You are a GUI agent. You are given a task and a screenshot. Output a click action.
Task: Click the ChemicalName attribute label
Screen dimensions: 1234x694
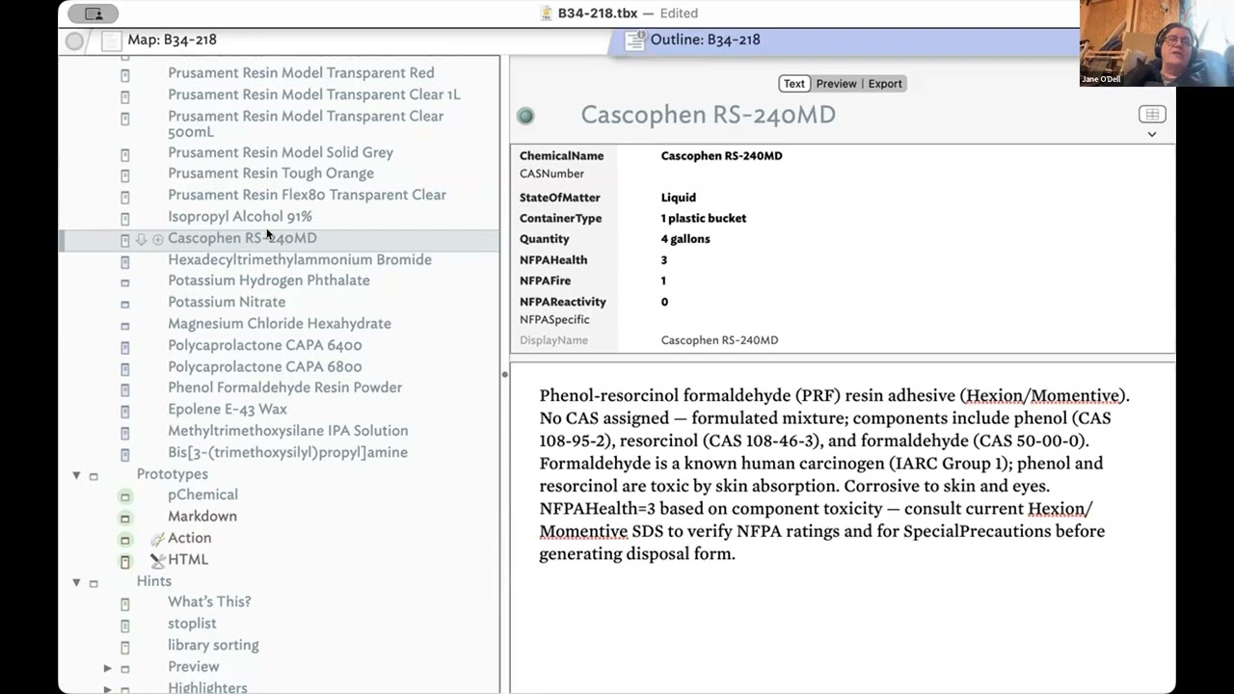tap(561, 155)
